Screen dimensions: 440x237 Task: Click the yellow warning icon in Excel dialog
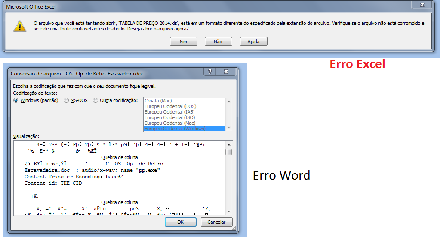point(20,26)
